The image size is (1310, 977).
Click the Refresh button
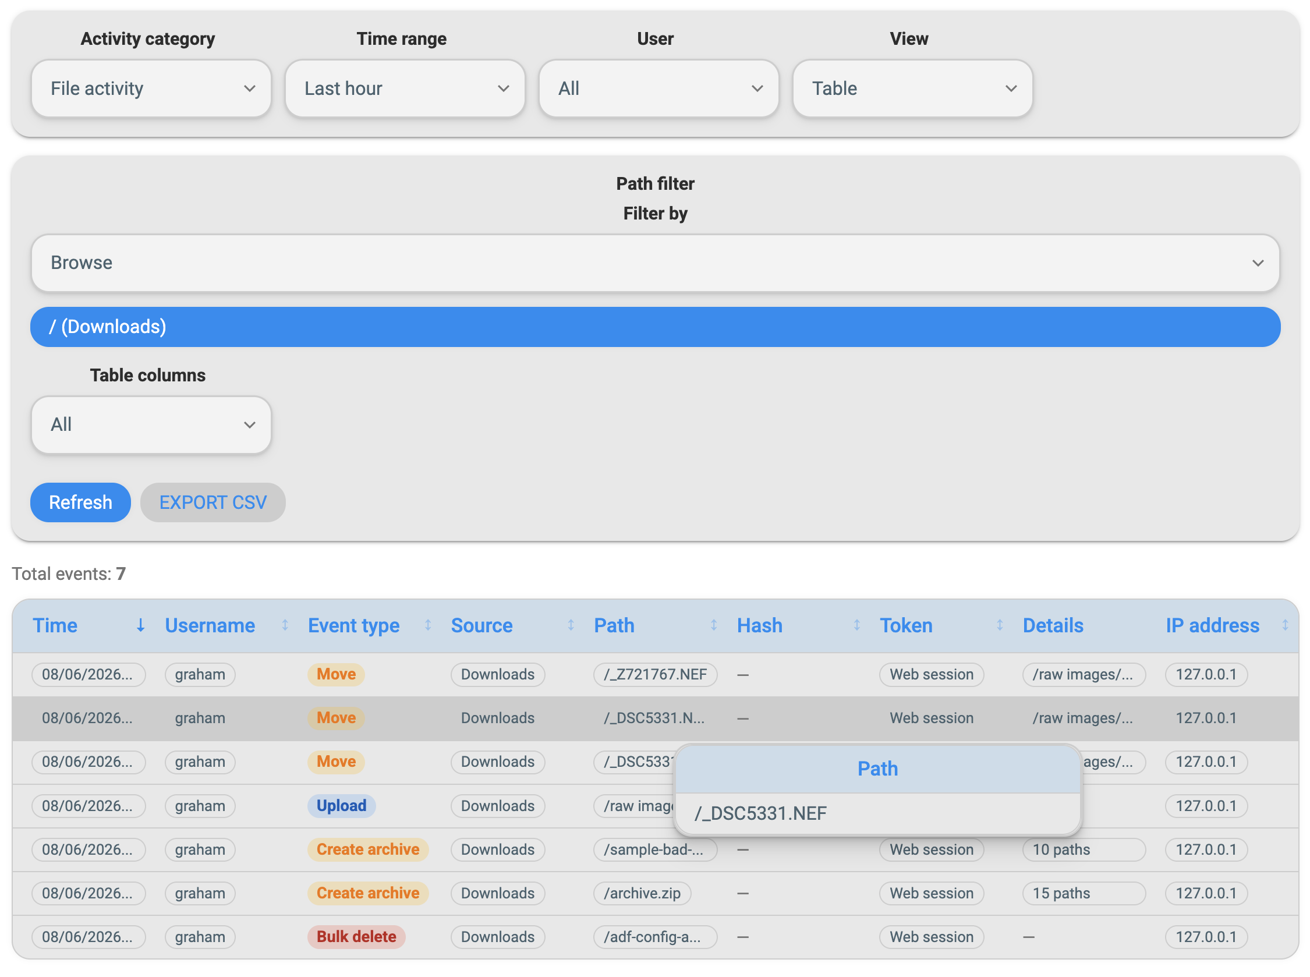(x=80, y=502)
